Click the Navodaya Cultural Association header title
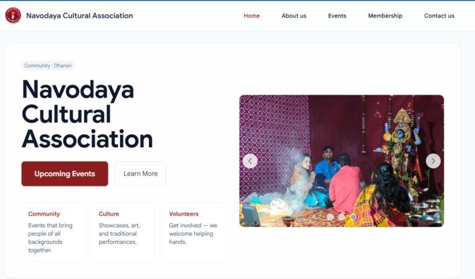Viewport: 475px width, 279px height. click(x=80, y=15)
